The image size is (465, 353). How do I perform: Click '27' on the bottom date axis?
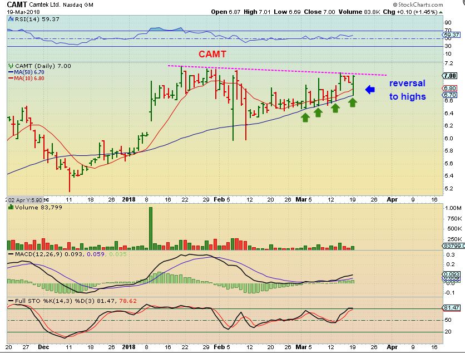pos(26,347)
